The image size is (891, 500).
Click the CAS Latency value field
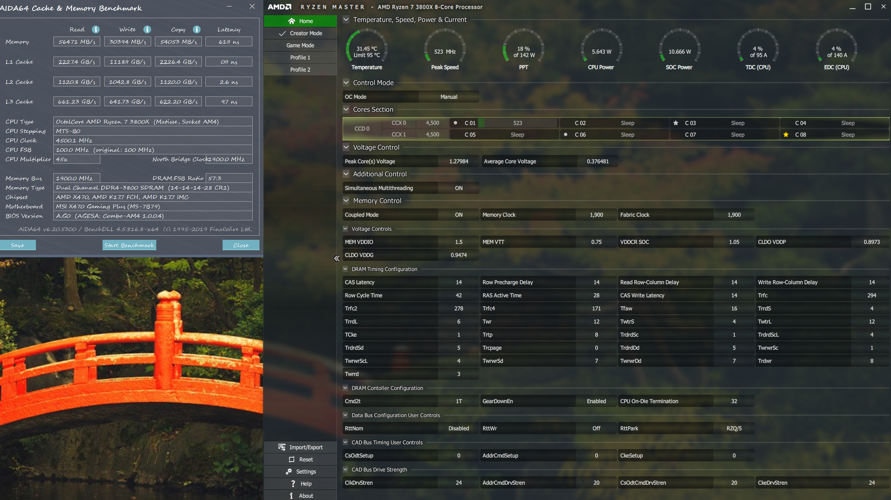(458, 282)
